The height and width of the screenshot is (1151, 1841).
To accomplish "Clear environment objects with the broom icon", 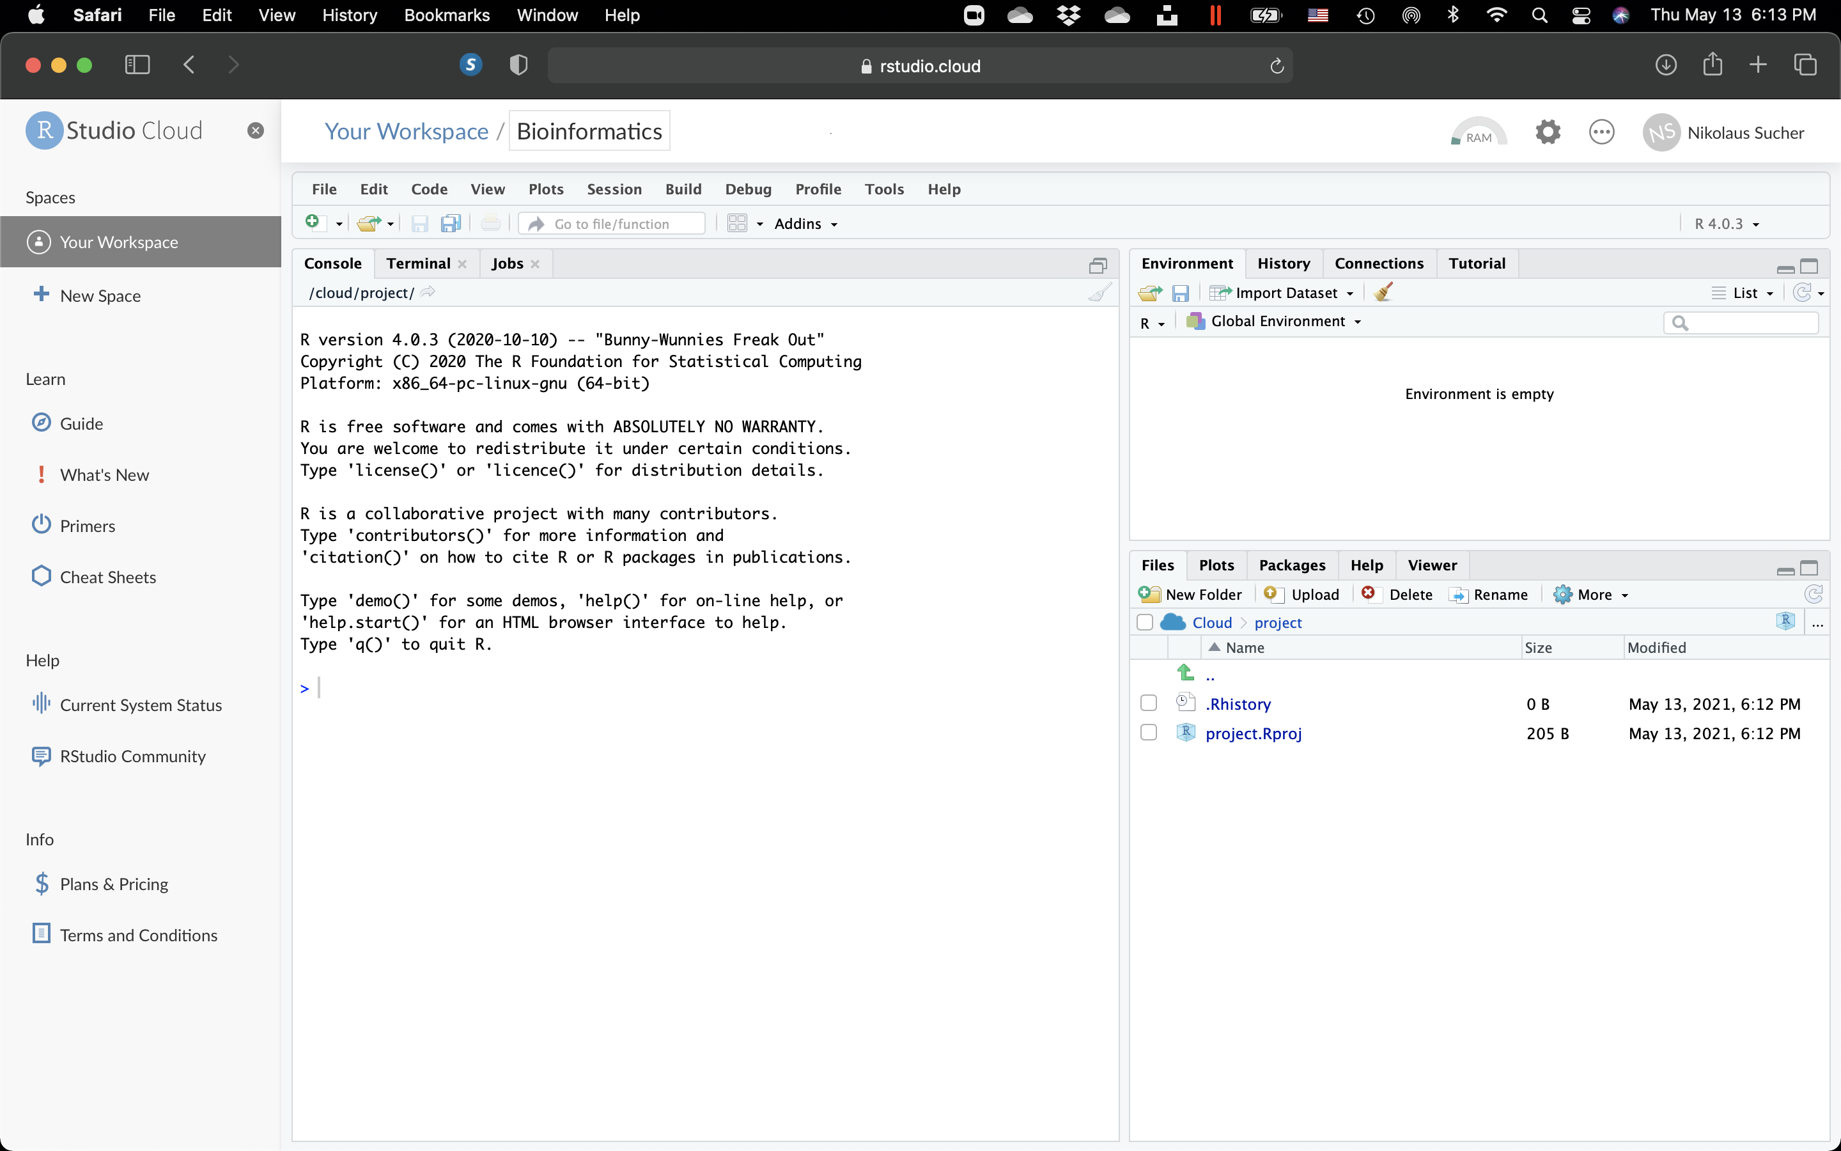I will [x=1383, y=292].
